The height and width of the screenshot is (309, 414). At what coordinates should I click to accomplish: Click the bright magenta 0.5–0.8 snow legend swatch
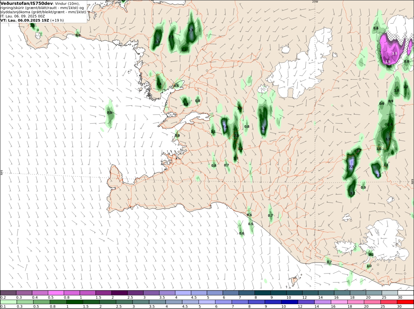tap(56, 293)
